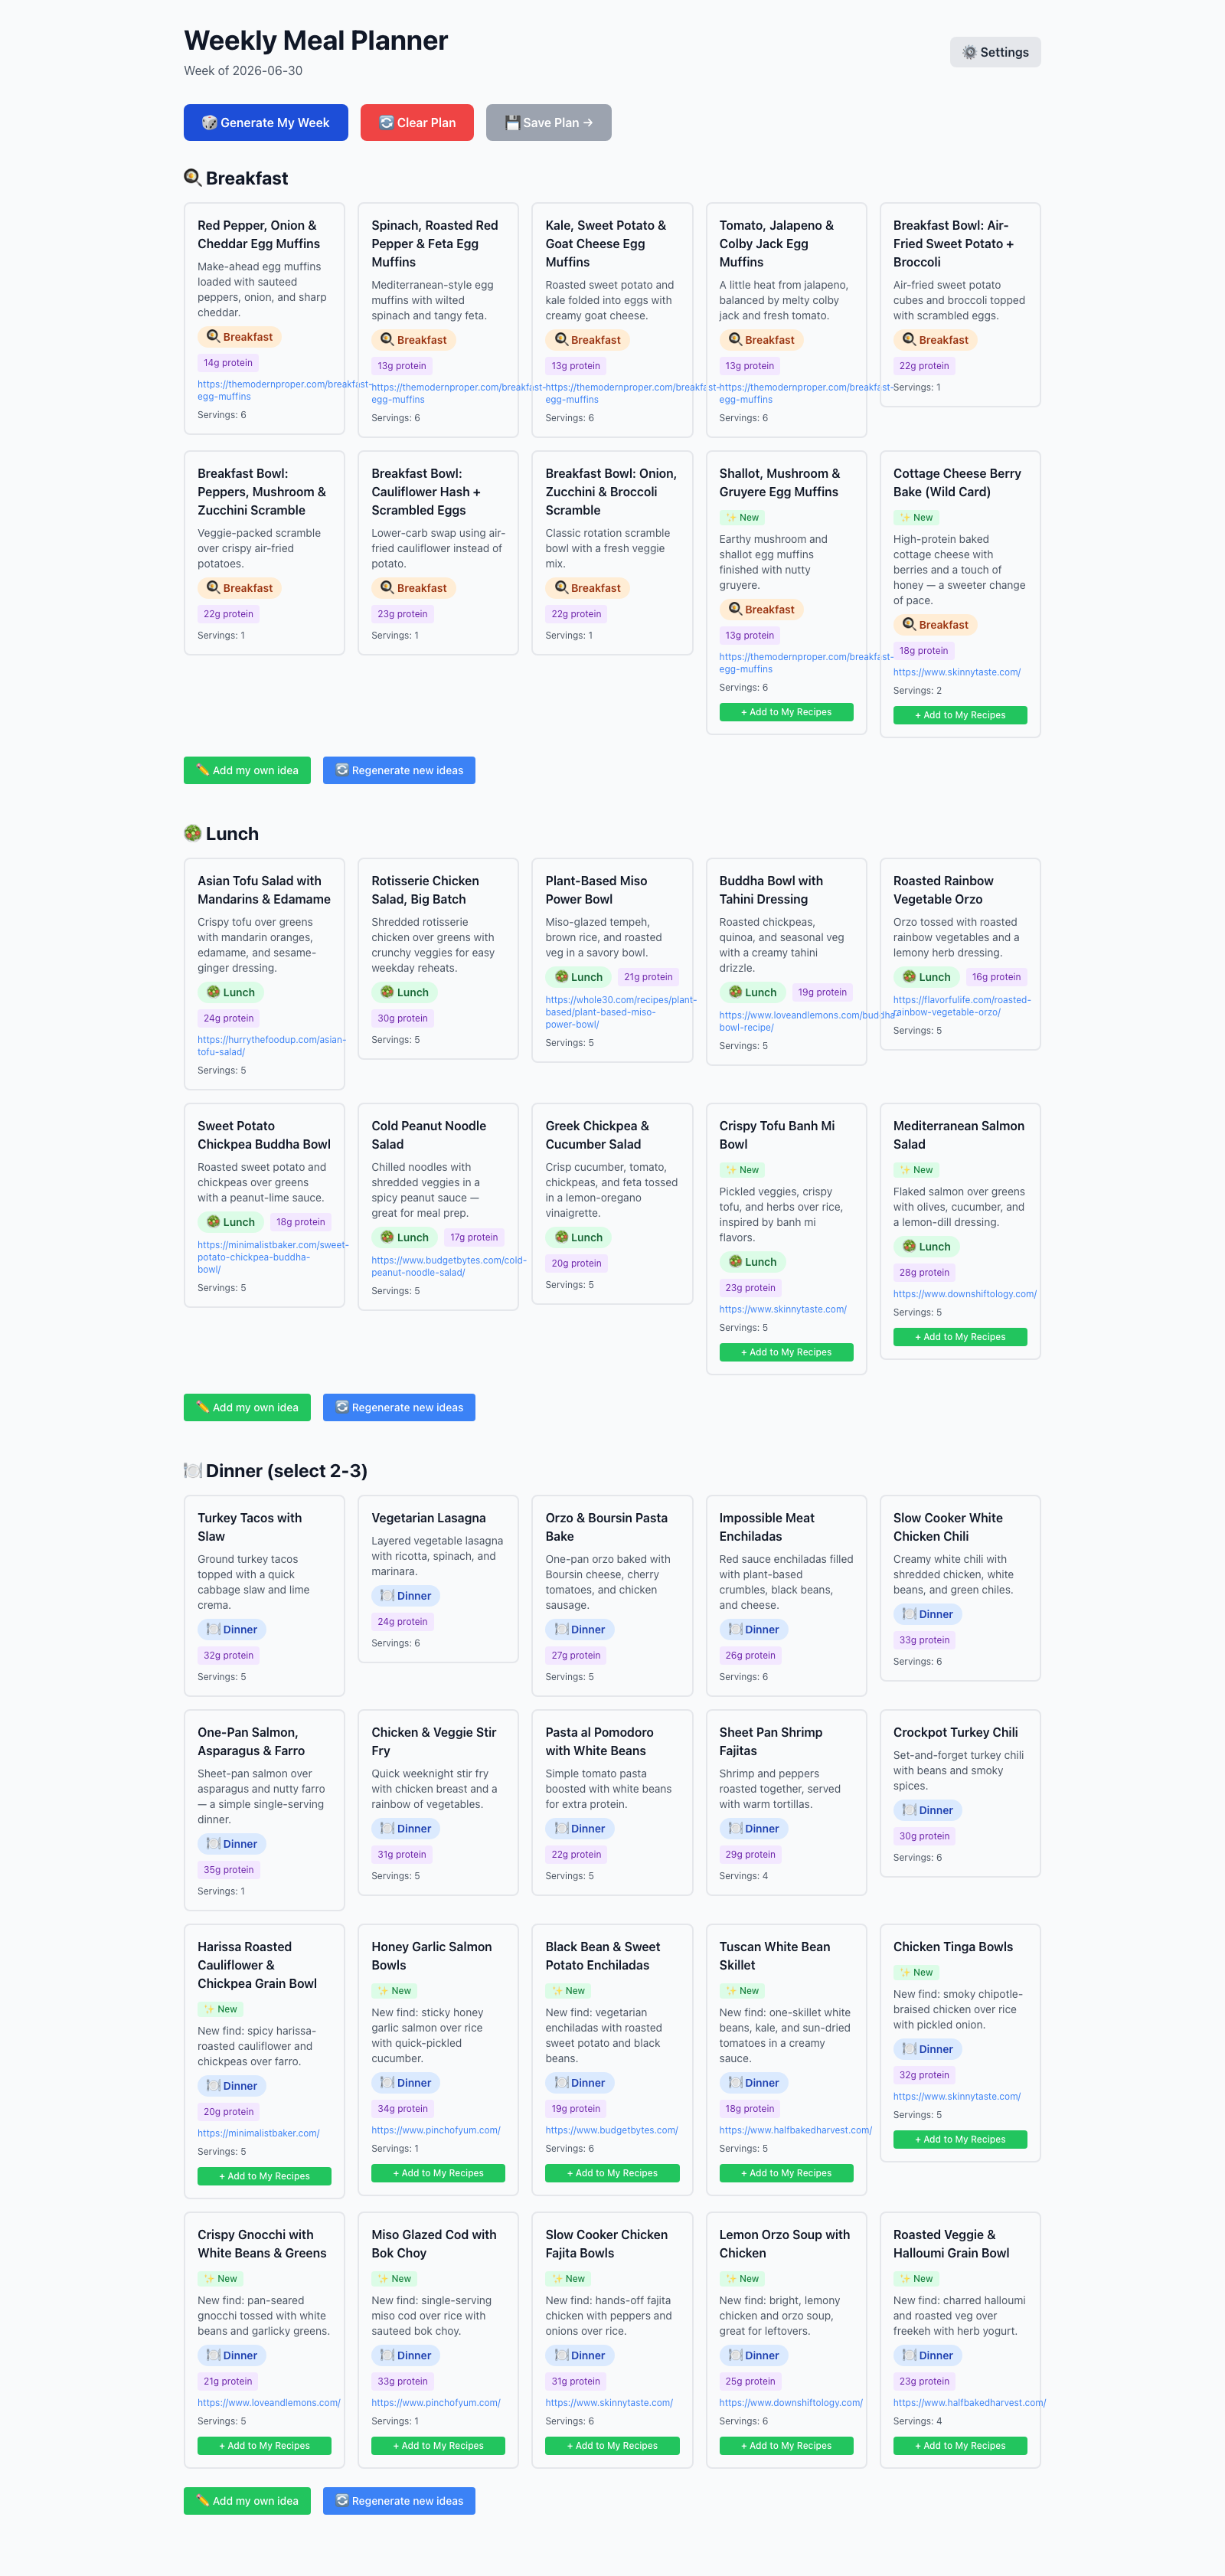Screen dimensions: 1225x2576
Task: Select the Turkey Tacos with Slaw card
Action: point(264,1595)
